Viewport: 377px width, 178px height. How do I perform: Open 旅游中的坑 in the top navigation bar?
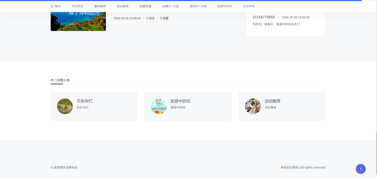click(225, 6)
